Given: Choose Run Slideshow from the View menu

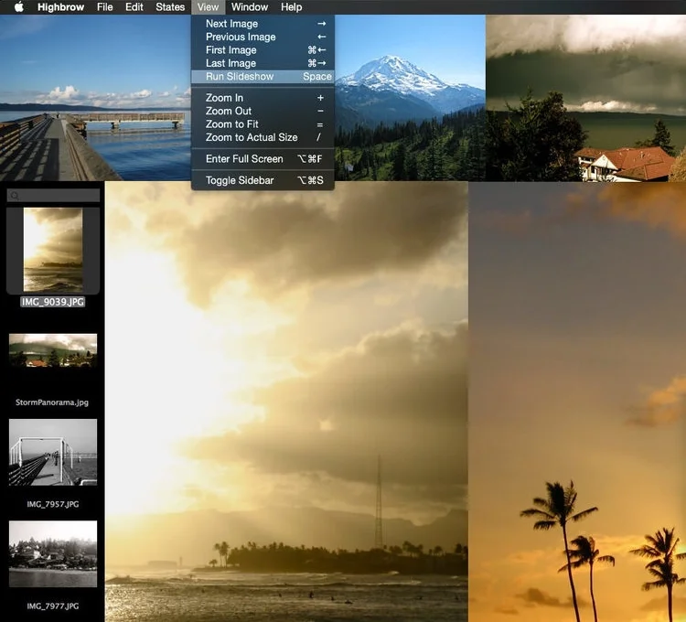Looking at the screenshot, I should pos(263,77).
